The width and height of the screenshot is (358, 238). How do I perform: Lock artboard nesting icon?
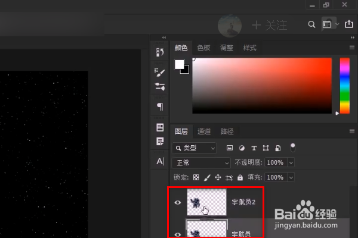click(x=229, y=177)
